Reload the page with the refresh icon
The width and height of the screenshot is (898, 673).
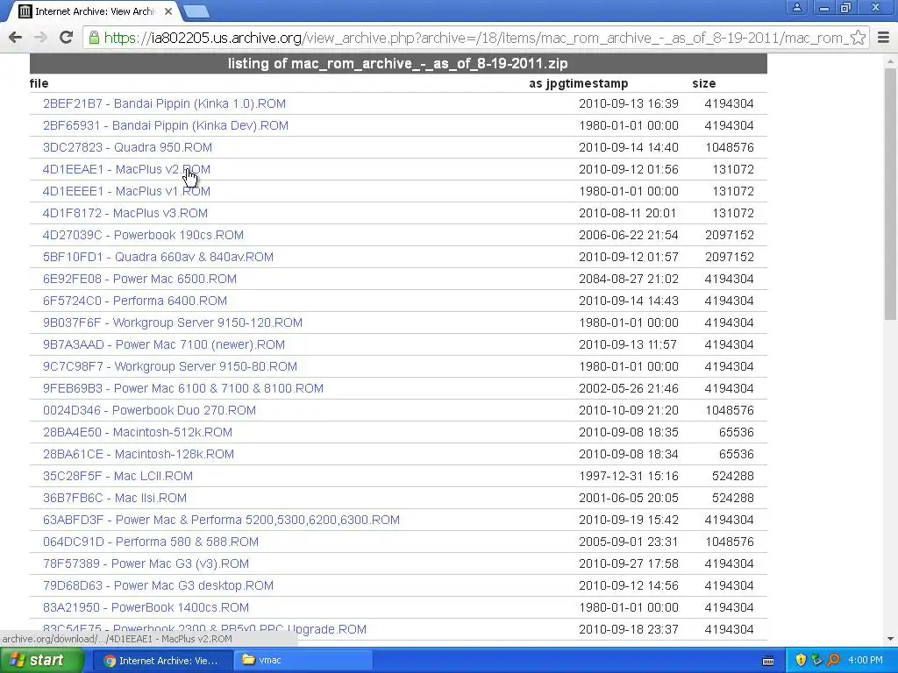click(x=66, y=38)
